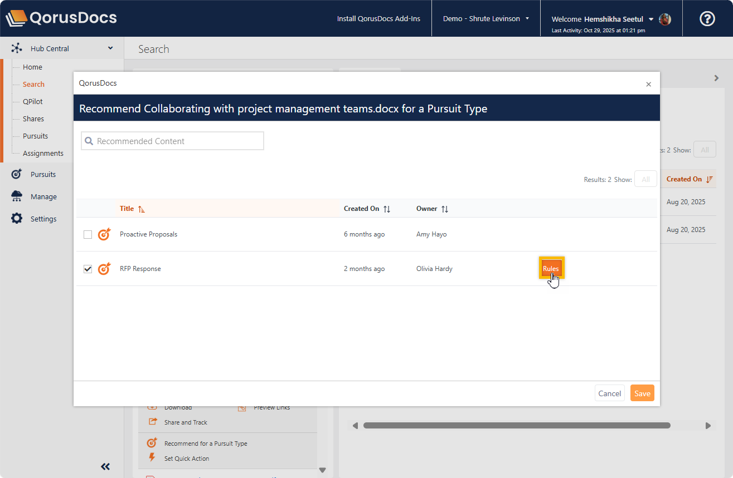Click the Pursuits target icon in sidebar

click(17, 174)
